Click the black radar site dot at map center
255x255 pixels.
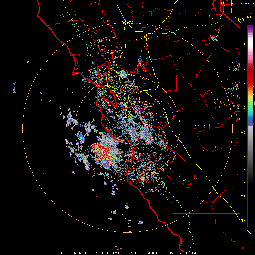[x=127, y=127]
